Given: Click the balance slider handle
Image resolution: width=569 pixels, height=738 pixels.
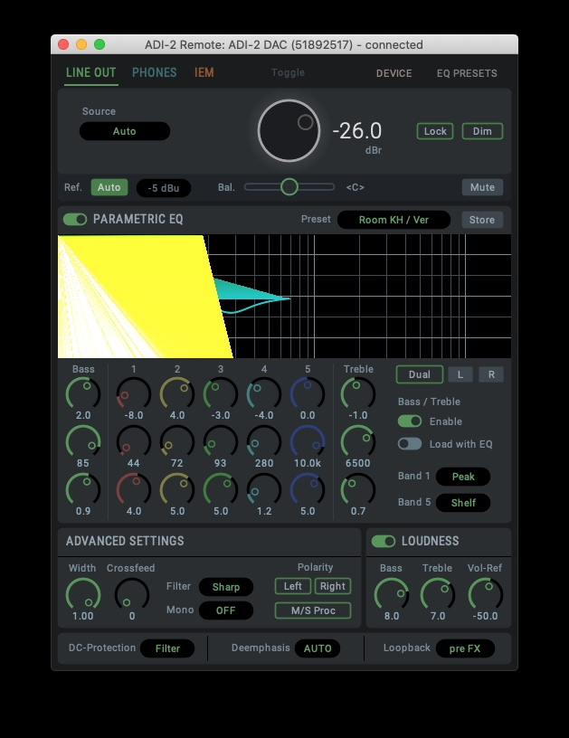Looking at the screenshot, I should (x=289, y=187).
